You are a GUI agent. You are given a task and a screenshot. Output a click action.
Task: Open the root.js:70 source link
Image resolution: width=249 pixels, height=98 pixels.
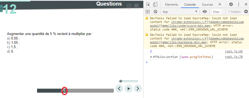tap(234, 57)
